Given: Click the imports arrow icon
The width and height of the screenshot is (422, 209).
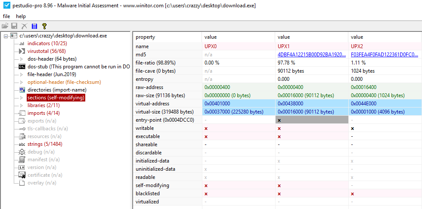Looking at the screenshot, I should click(x=22, y=114).
